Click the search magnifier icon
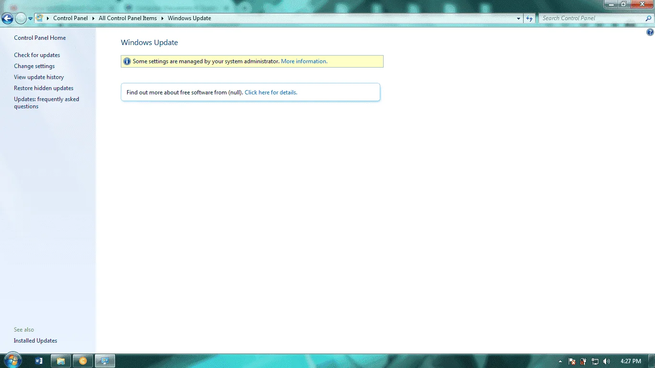Viewport: 655px width, 368px height. click(649, 18)
